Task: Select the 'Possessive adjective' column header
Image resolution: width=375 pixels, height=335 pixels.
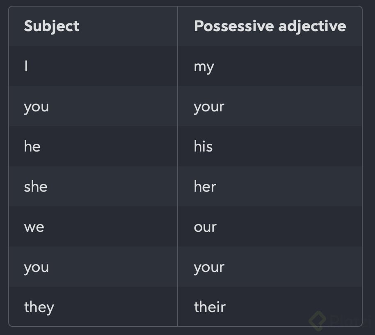Action: [270, 26]
